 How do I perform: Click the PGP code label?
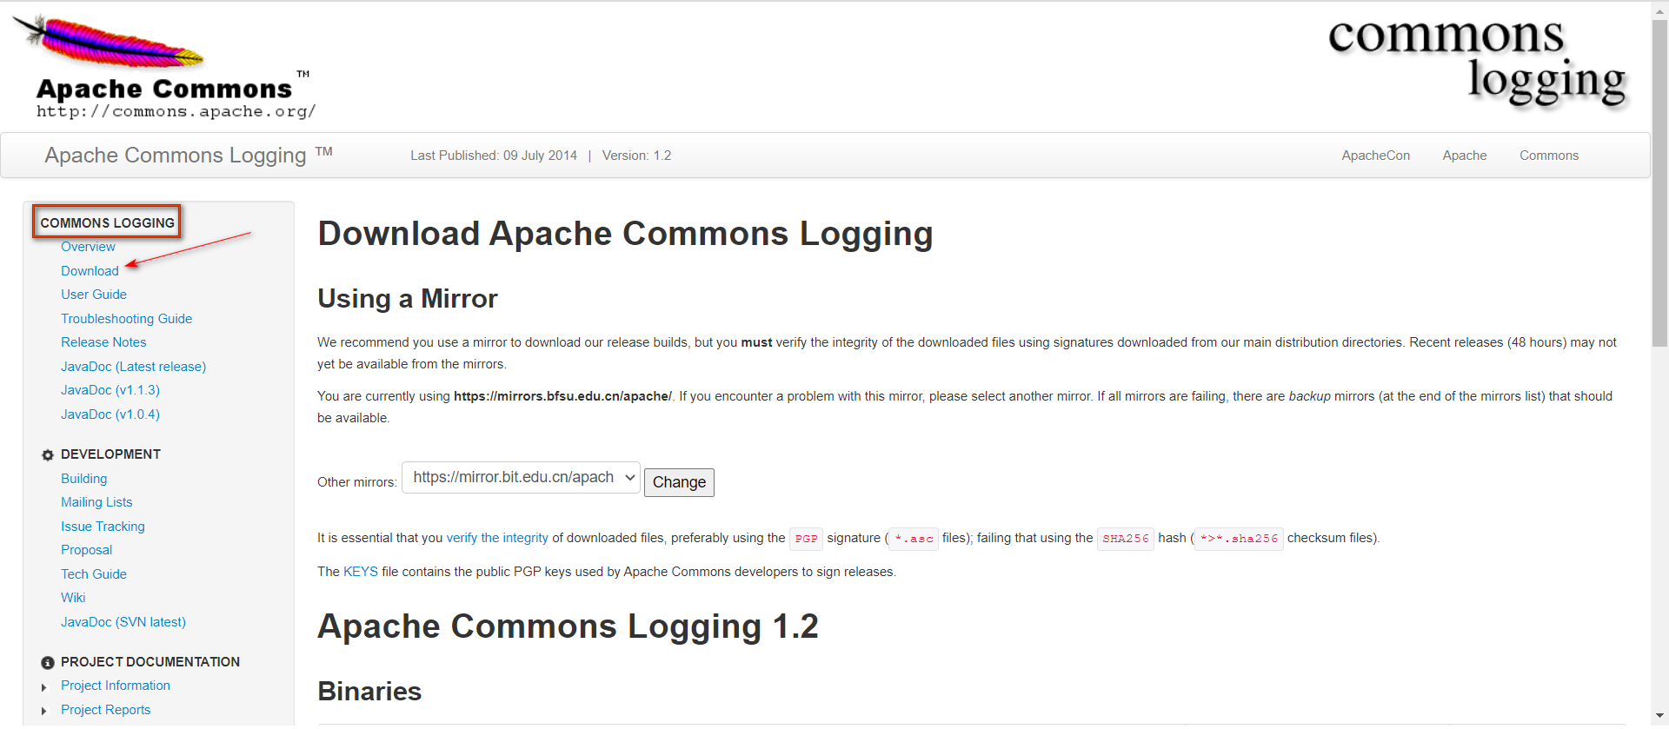click(806, 539)
